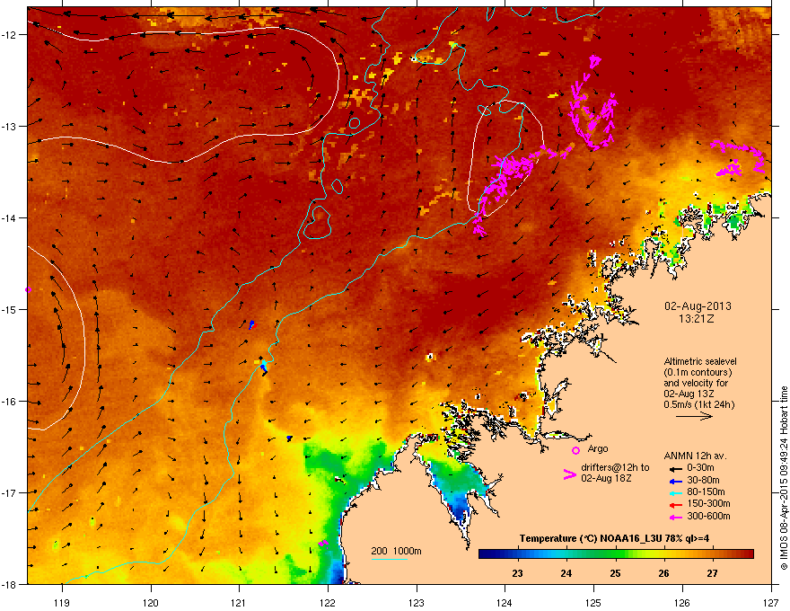The height and width of the screenshot is (611, 790).
Task: Click the latitude axis label -18
Action: click(9, 584)
